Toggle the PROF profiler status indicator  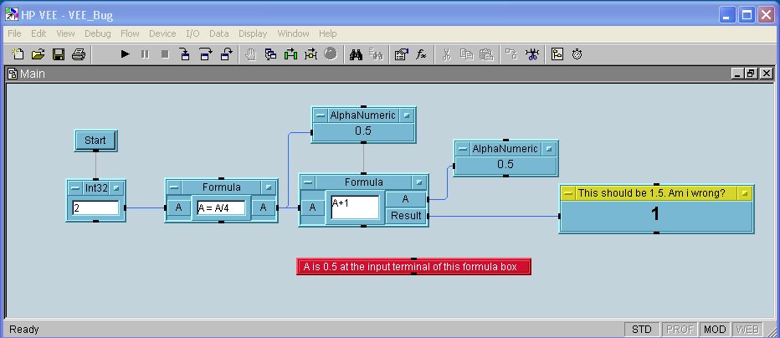678,329
